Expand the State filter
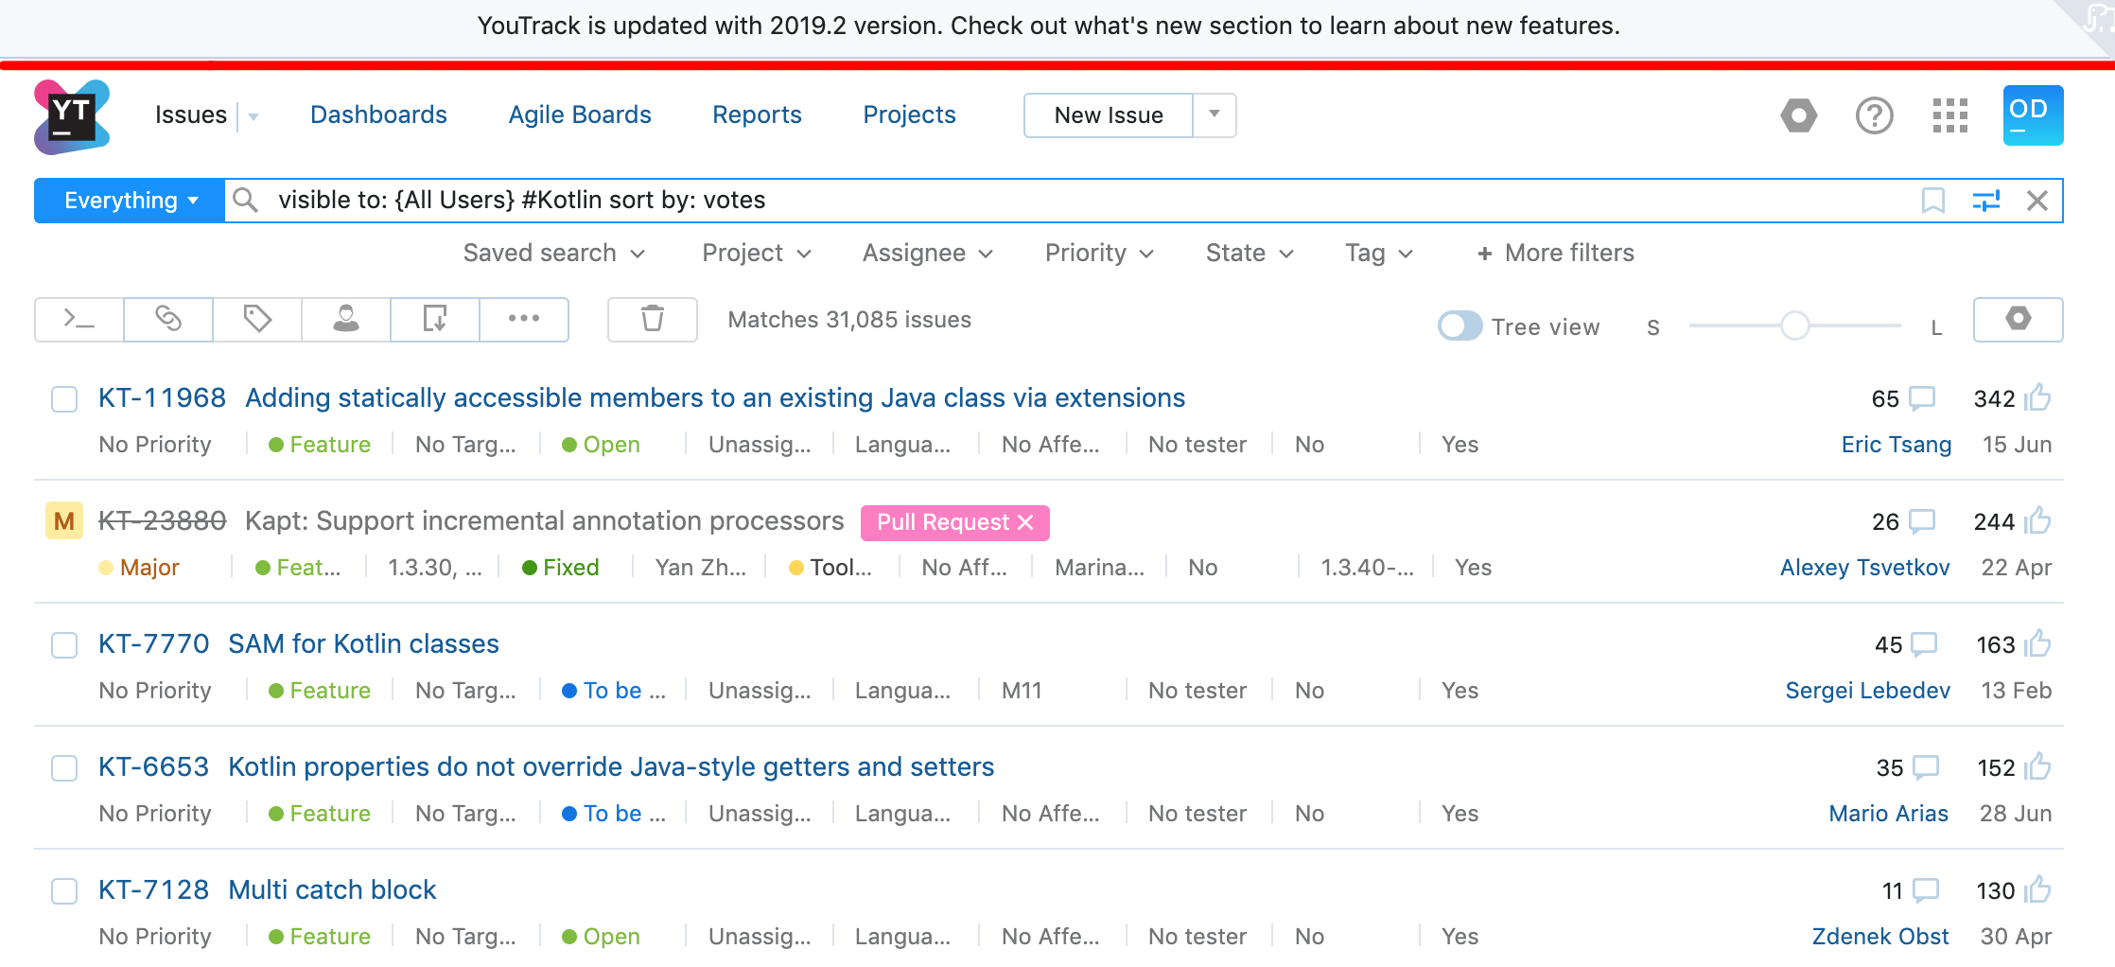Viewport: 2115px width, 967px height. [x=1250, y=253]
